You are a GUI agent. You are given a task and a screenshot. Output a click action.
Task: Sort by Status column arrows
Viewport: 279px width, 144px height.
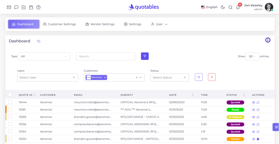click(244, 95)
